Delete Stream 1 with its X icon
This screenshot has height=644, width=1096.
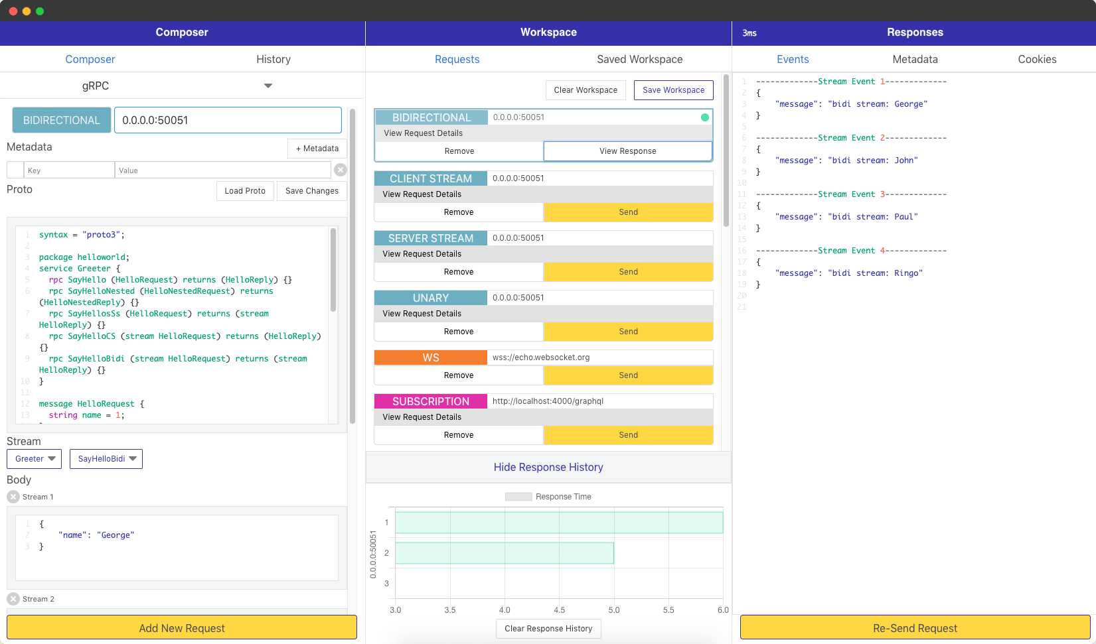(x=13, y=497)
